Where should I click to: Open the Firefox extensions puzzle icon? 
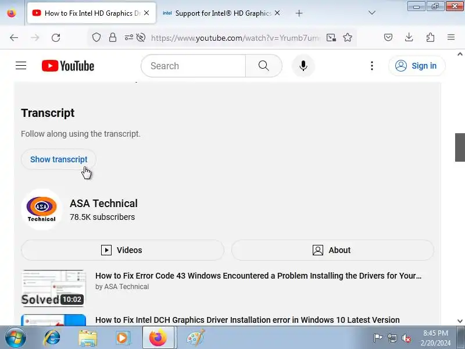click(x=430, y=37)
